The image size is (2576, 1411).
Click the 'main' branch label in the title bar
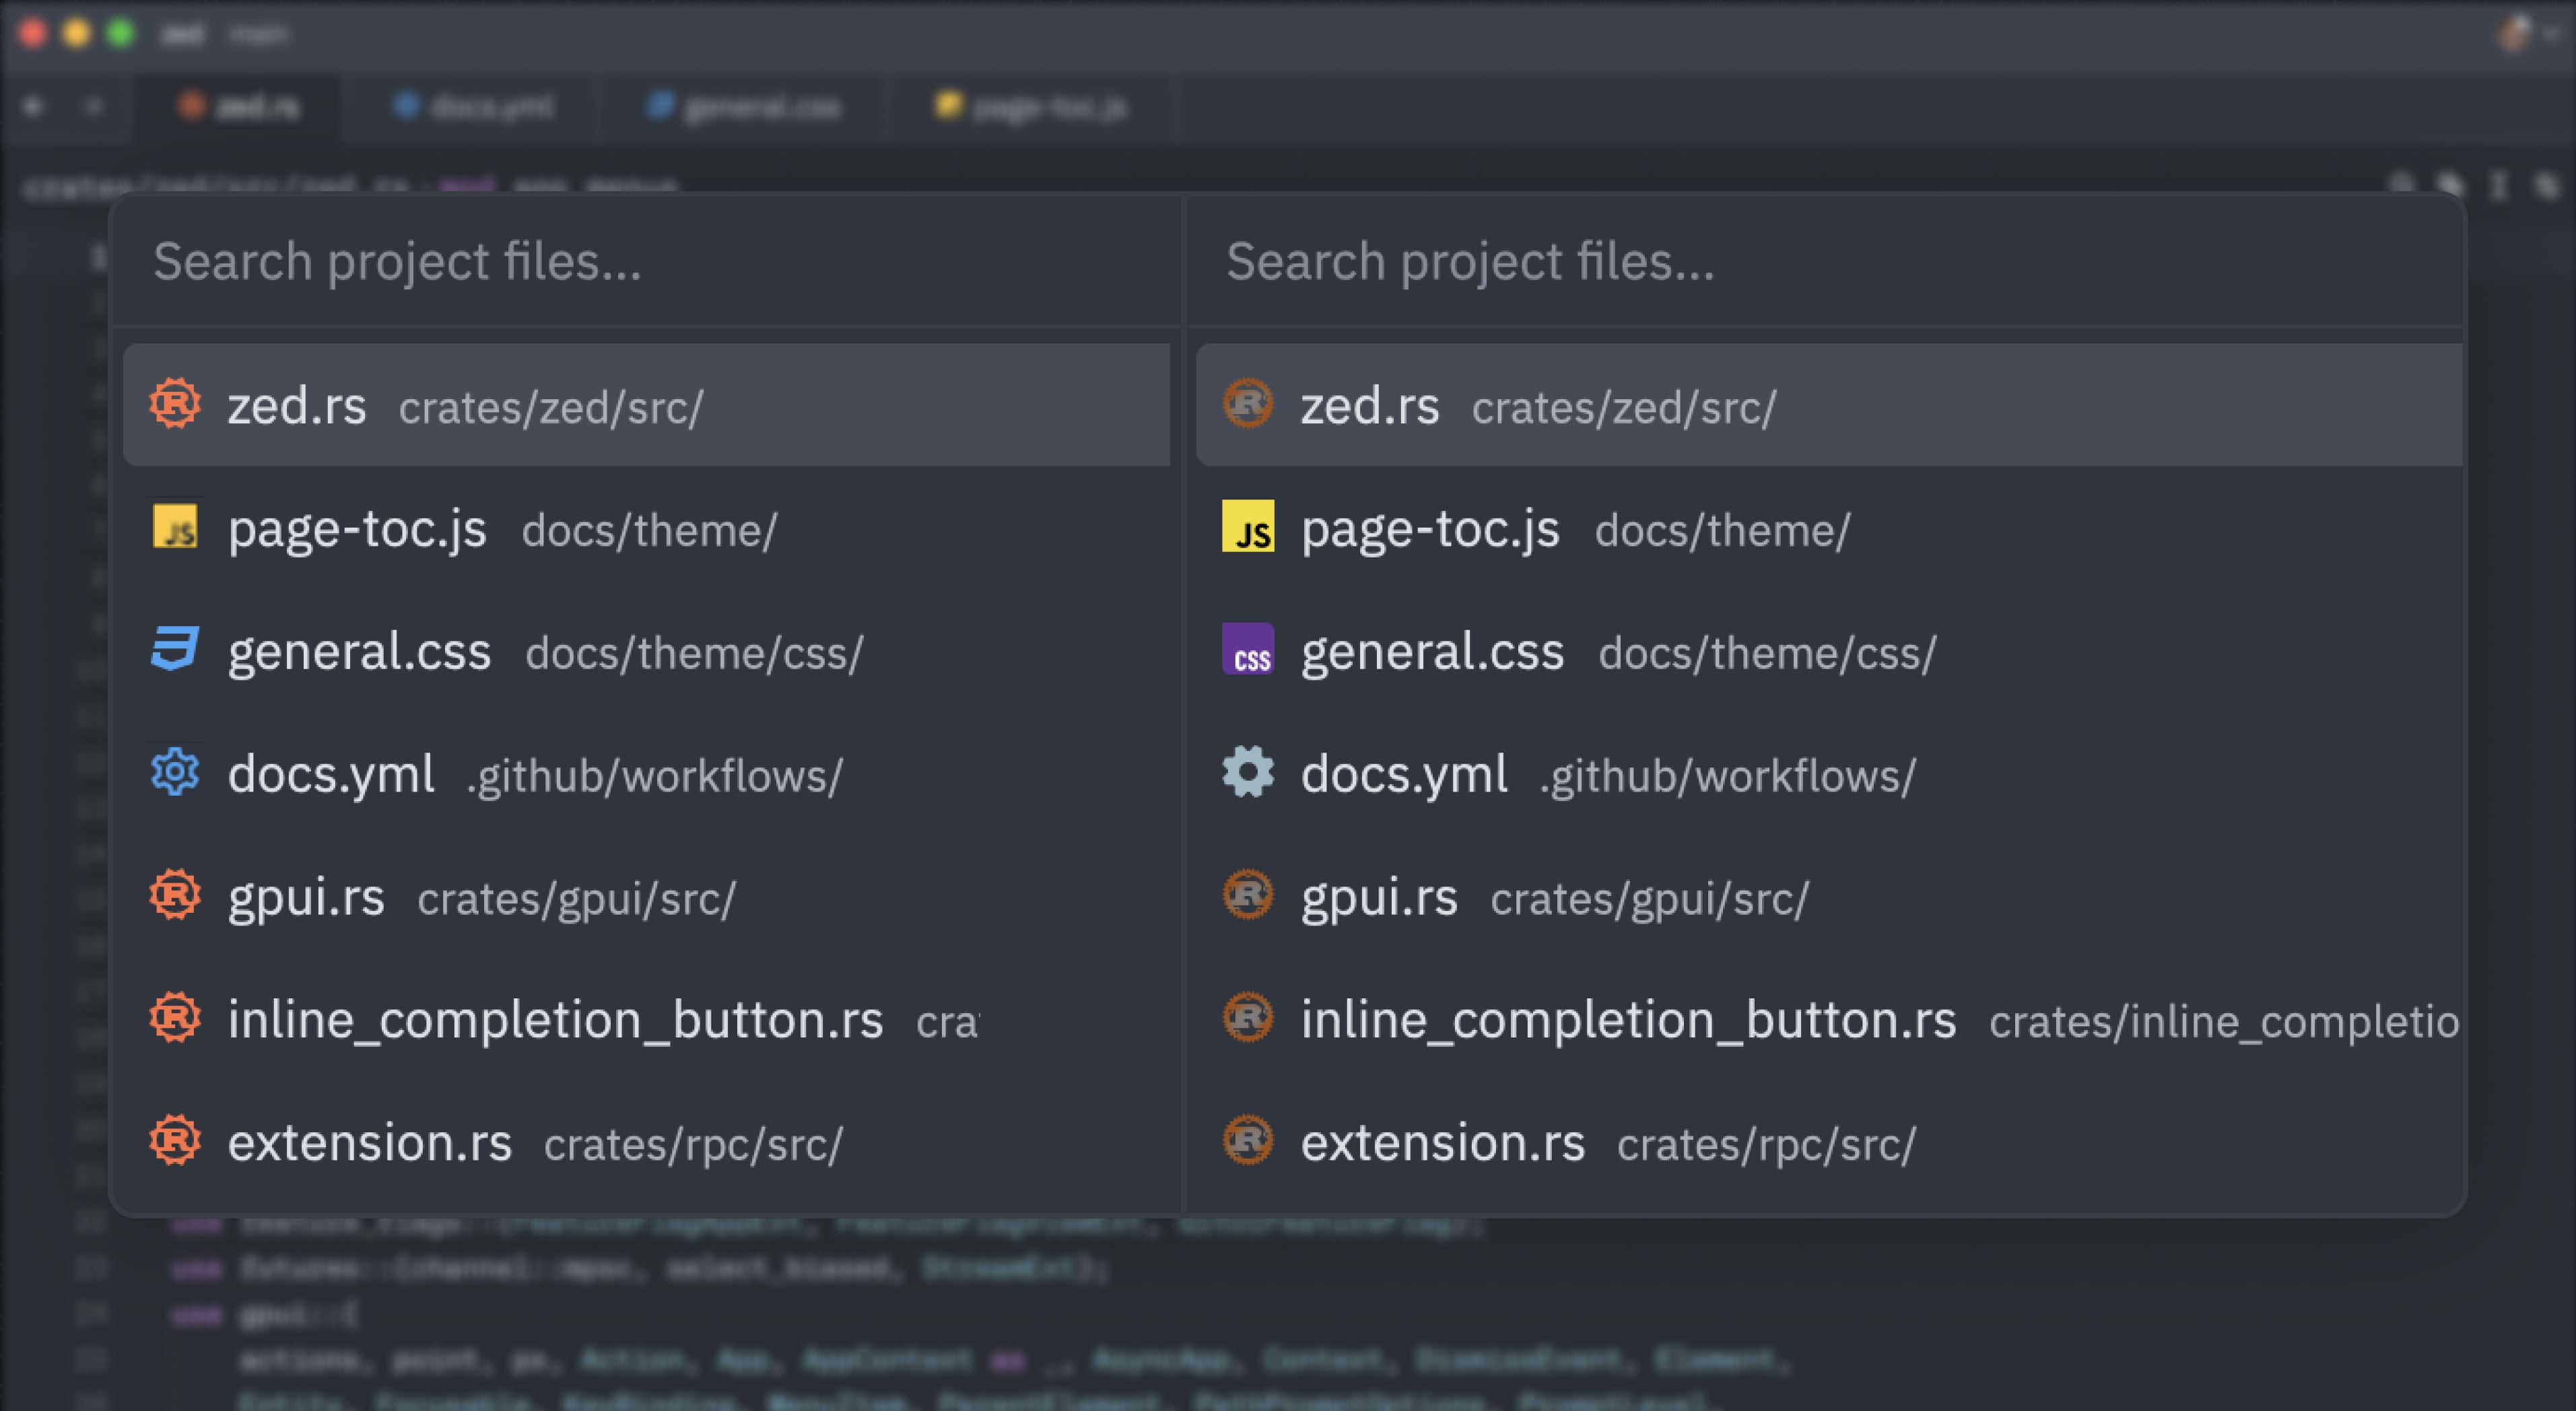[x=260, y=33]
